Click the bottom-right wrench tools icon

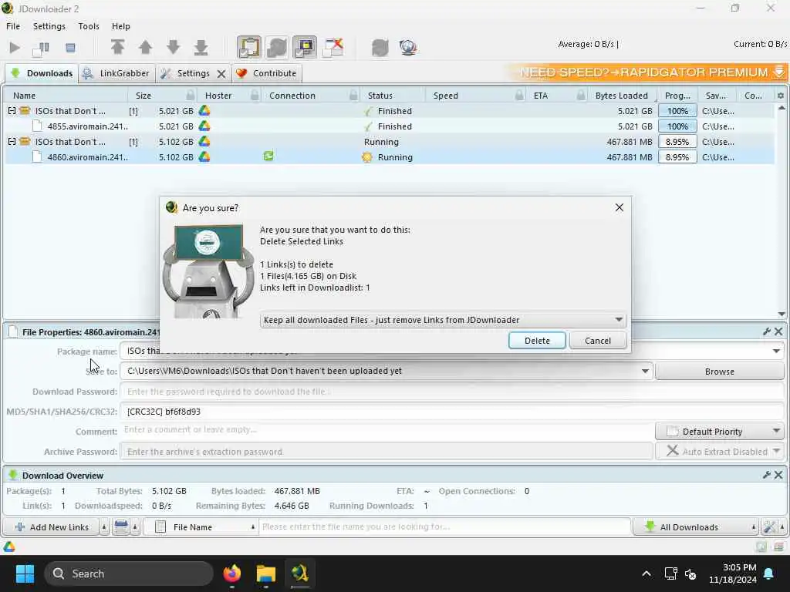click(x=769, y=527)
